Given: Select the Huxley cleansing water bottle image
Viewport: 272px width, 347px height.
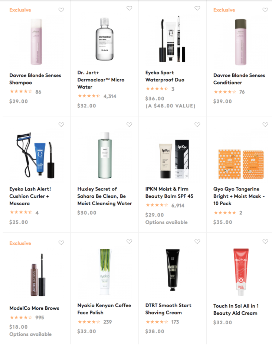Looking at the screenshot, I should [105, 155].
